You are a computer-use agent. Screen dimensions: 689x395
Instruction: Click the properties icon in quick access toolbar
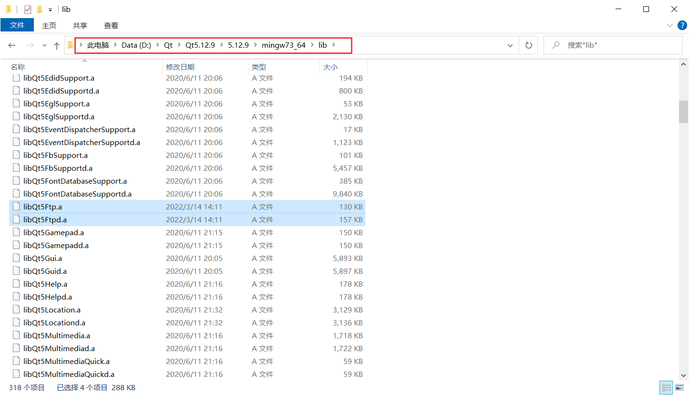coord(28,9)
